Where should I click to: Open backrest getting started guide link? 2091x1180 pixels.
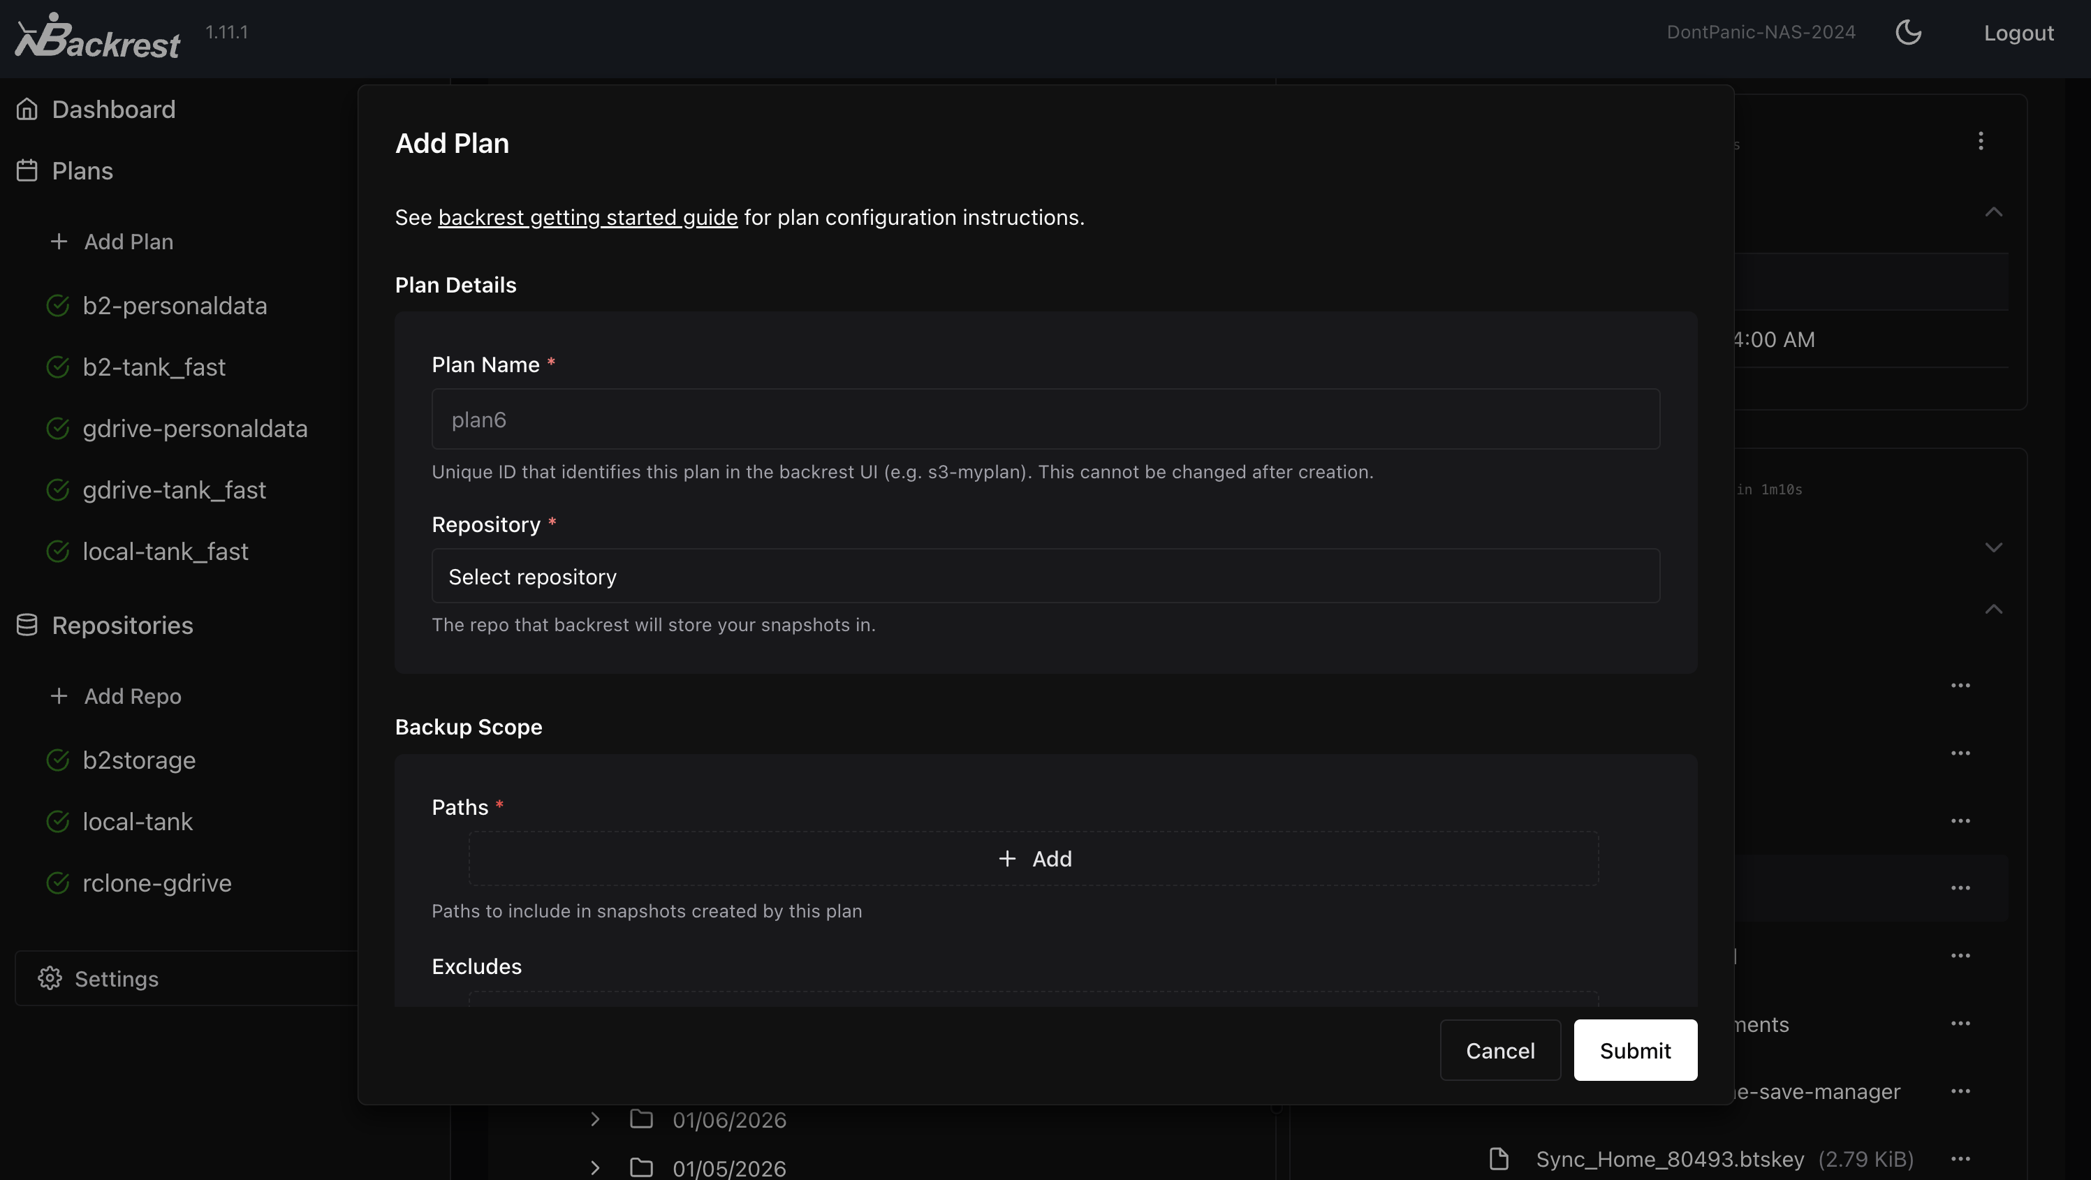coord(587,217)
